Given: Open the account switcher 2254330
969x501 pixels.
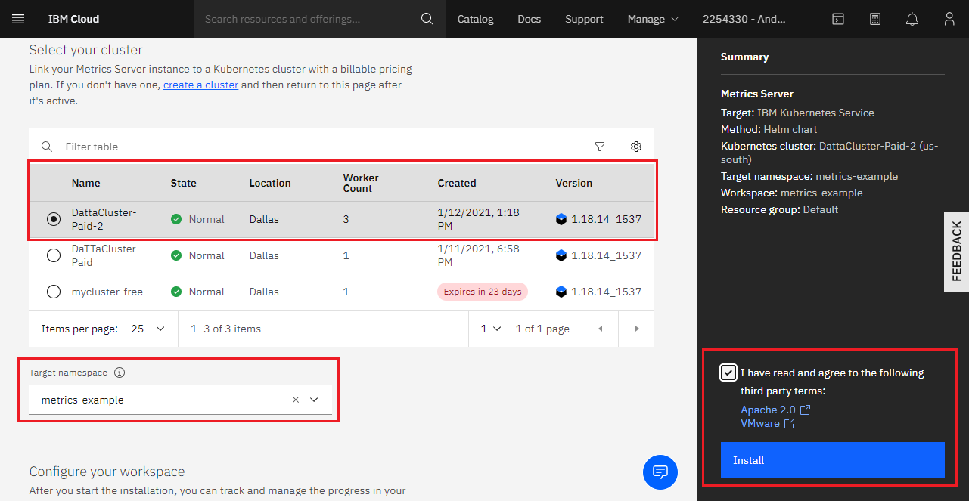Looking at the screenshot, I should 744,19.
